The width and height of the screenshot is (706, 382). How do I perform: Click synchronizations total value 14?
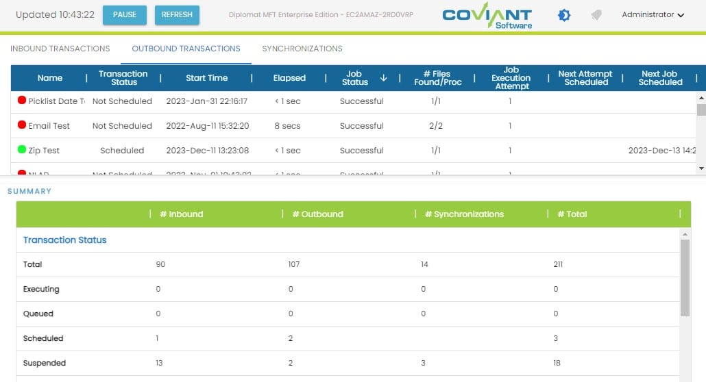[424, 264]
